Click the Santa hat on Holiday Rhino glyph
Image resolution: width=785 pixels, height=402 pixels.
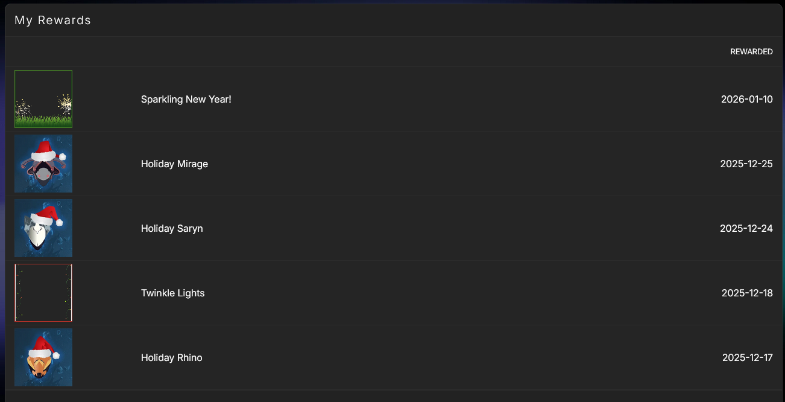pos(42,346)
